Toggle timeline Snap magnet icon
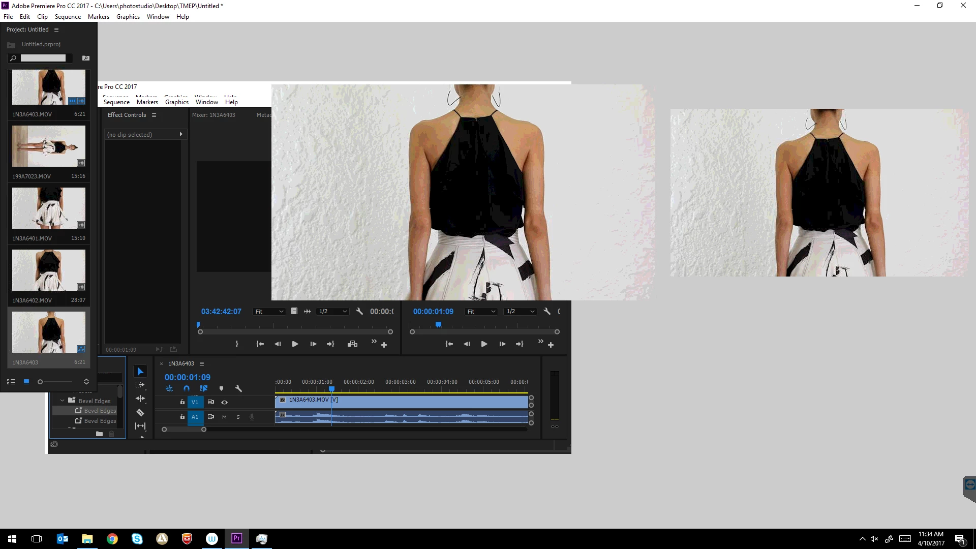 point(187,388)
